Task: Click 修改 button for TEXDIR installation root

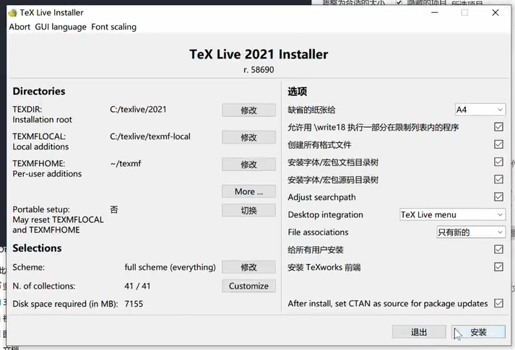Action: (x=248, y=110)
